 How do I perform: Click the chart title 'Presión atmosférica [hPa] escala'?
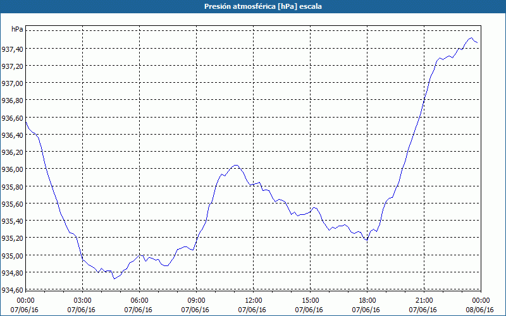(x=253, y=6)
